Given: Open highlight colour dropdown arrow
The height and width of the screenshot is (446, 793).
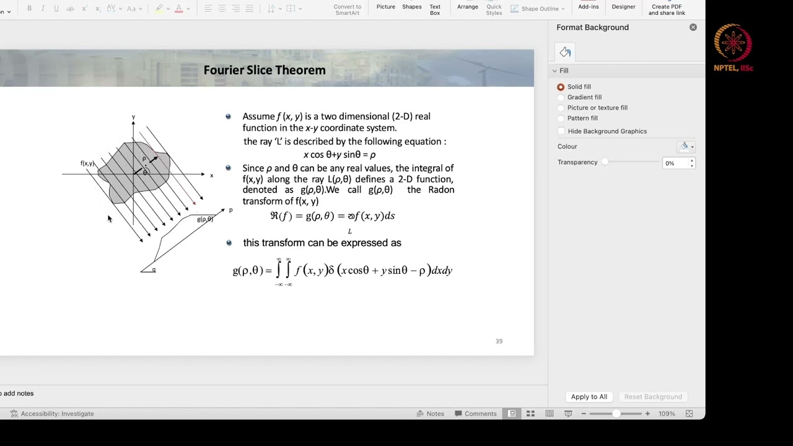Looking at the screenshot, I should (169, 9).
